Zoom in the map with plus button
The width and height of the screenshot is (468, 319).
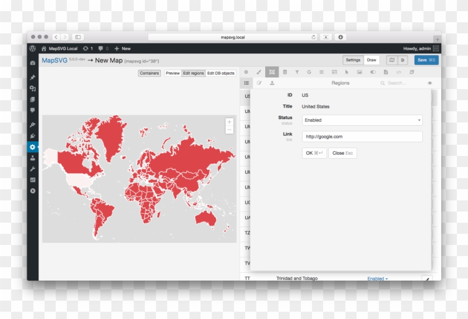pyautogui.click(x=230, y=122)
